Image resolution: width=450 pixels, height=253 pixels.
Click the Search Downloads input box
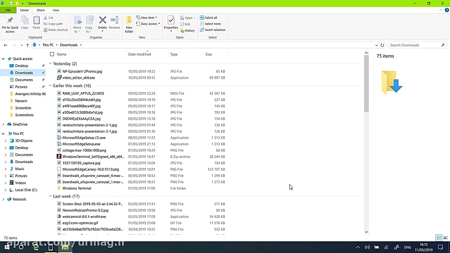coord(414,45)
